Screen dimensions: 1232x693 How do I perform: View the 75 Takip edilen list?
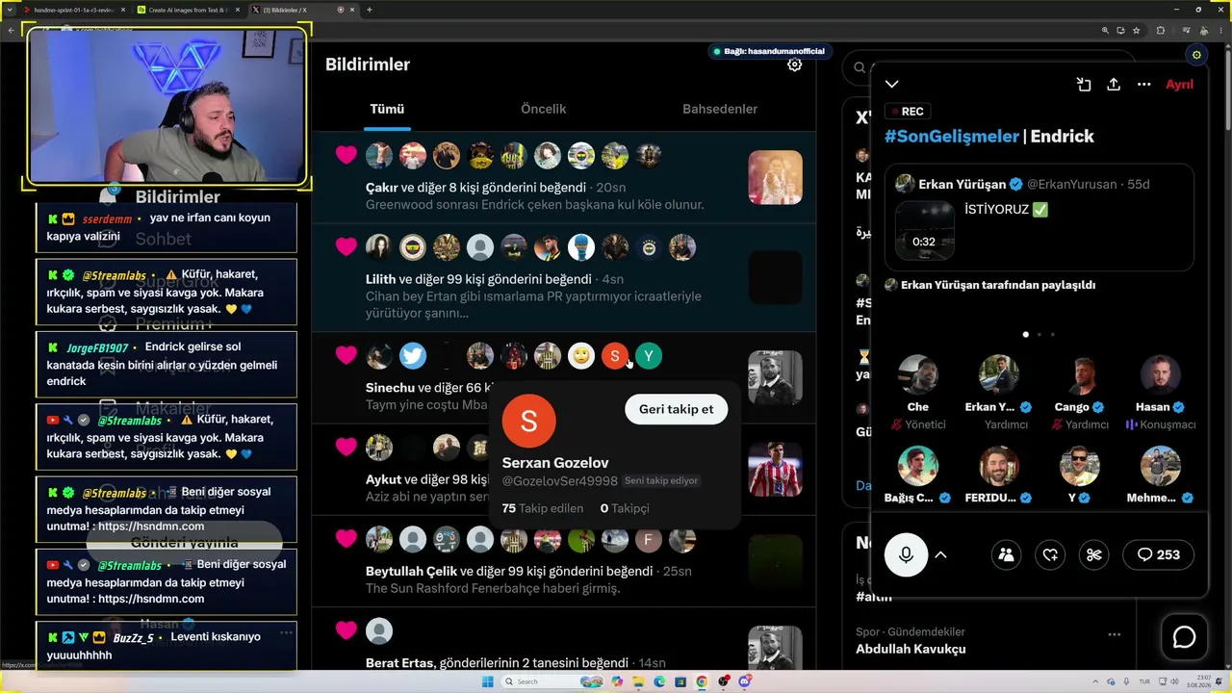pos(543,508)
